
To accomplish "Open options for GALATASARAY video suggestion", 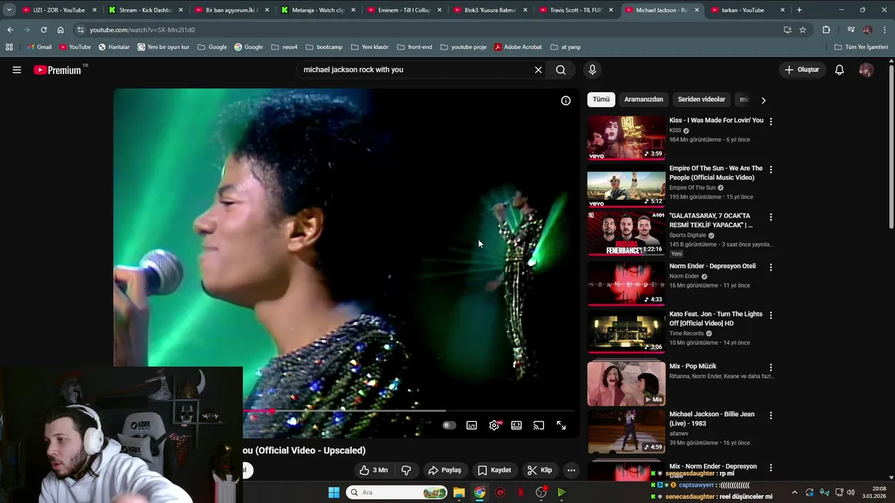I will coord(771,217).
